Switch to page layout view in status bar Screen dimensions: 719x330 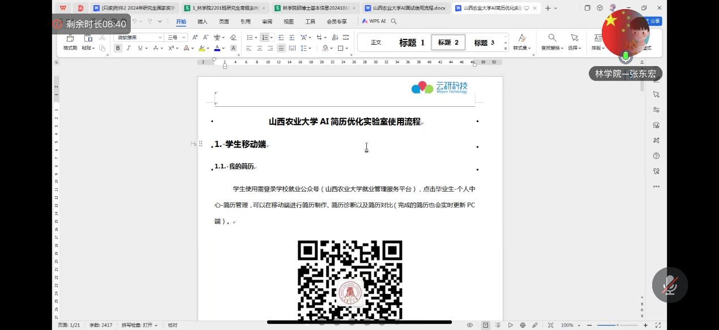click(x=486, y=325)
